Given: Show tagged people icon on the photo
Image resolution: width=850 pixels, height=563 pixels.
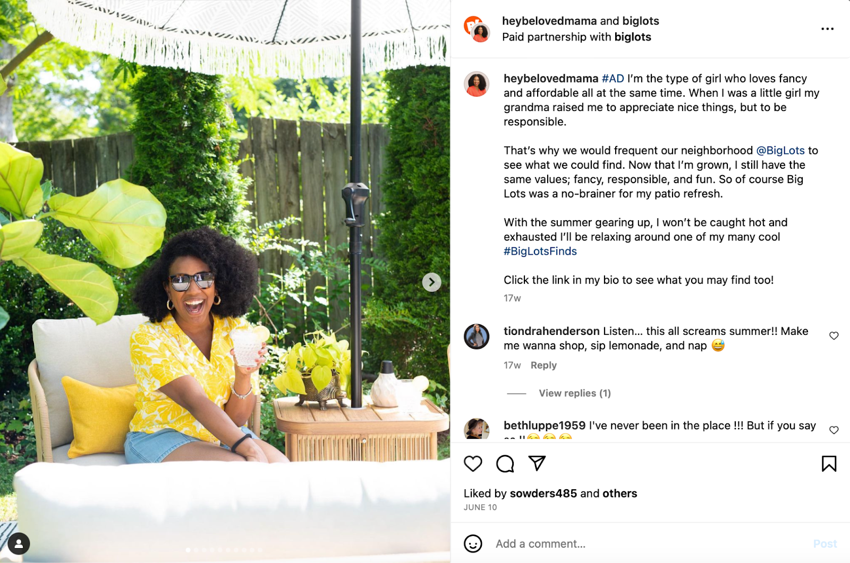Looking at the screenshot, I should (19, 543).
